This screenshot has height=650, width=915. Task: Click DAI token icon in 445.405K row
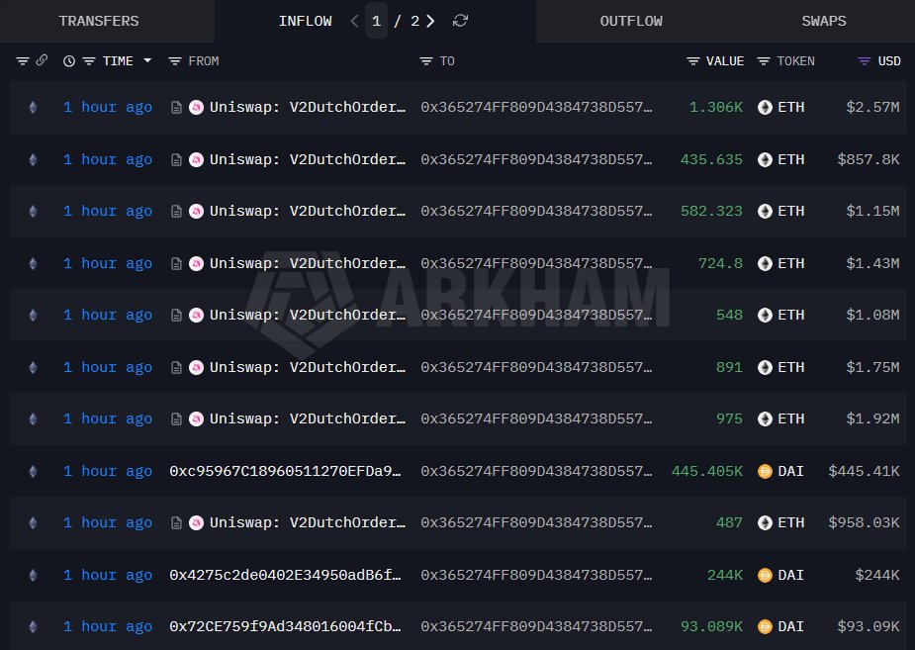point(765,472)
